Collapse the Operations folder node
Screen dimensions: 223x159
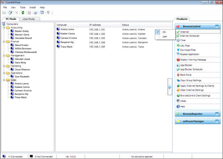[4, 73]
